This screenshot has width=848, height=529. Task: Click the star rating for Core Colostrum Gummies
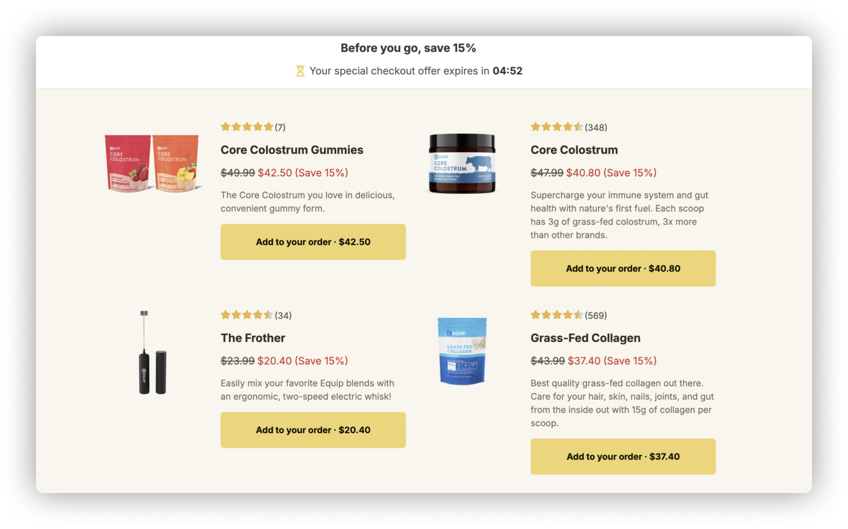[x=247, y=127]
